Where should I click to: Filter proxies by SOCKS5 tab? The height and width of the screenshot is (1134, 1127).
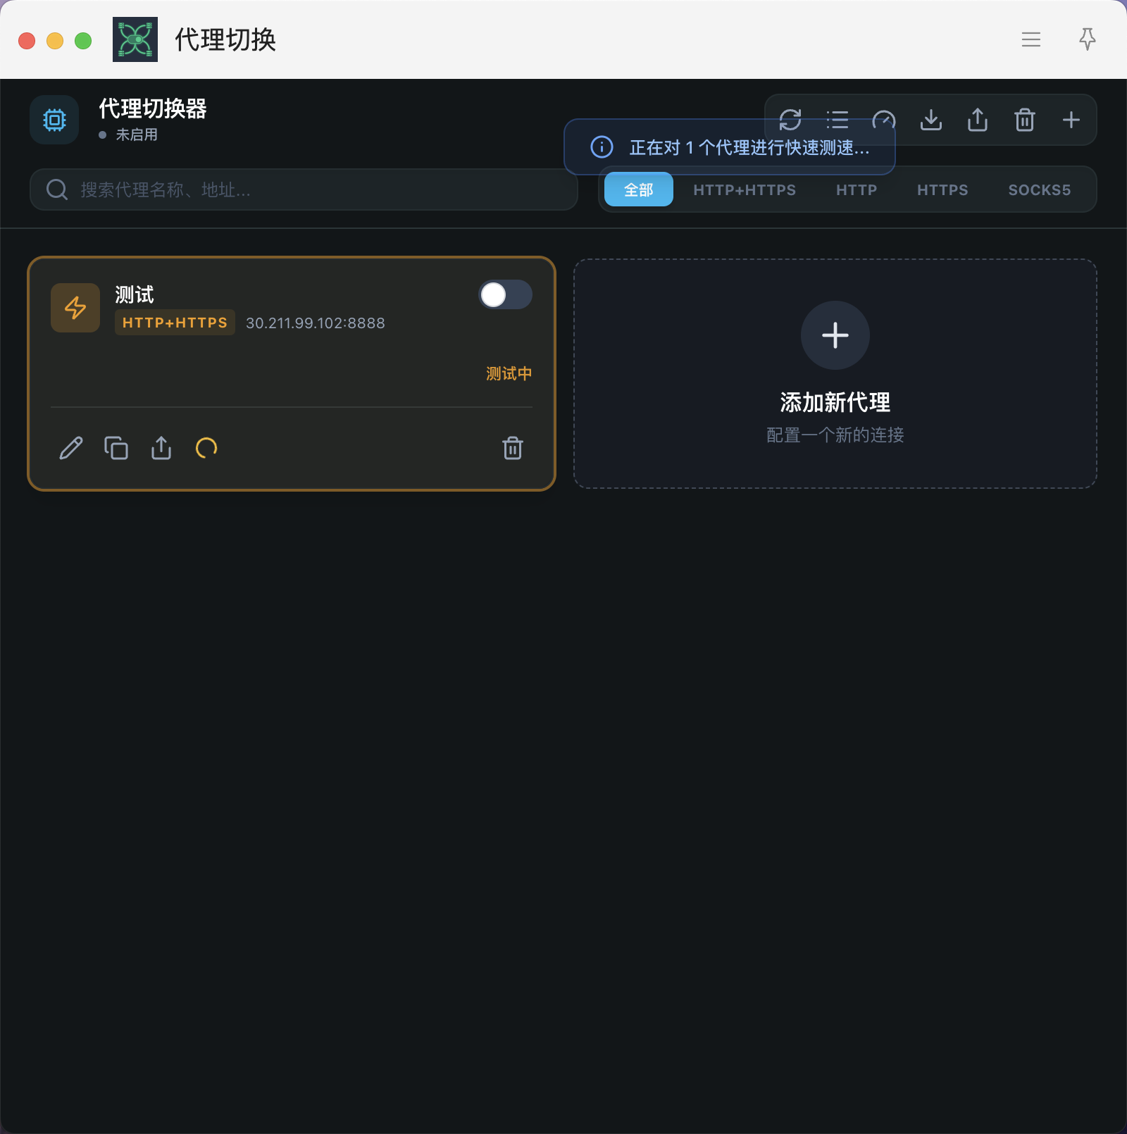[x=1039, y=189]
